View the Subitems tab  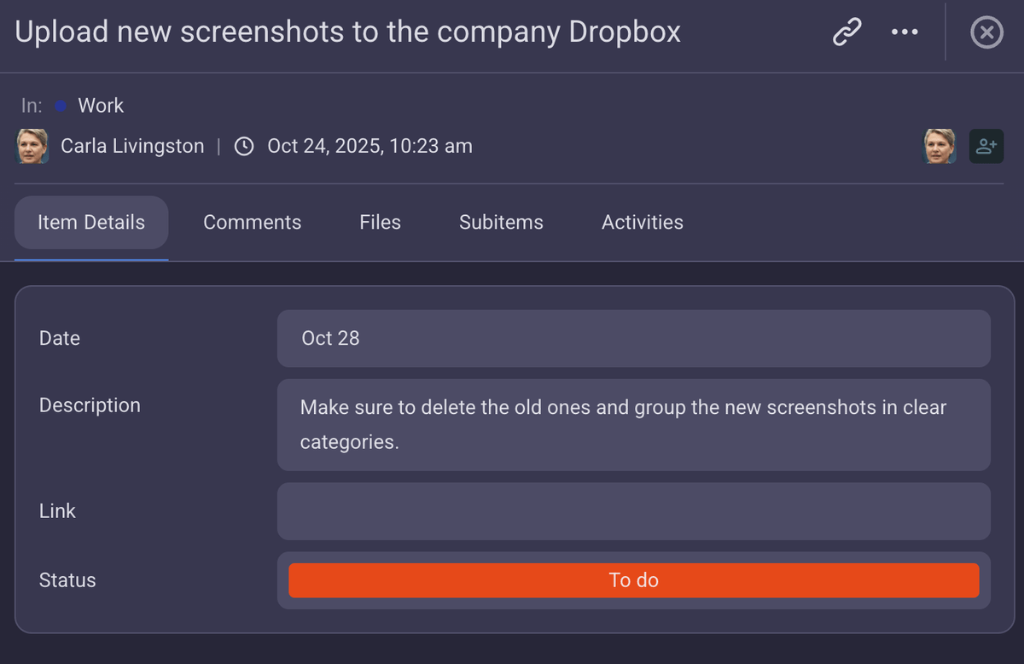click(x=501, y=223)
